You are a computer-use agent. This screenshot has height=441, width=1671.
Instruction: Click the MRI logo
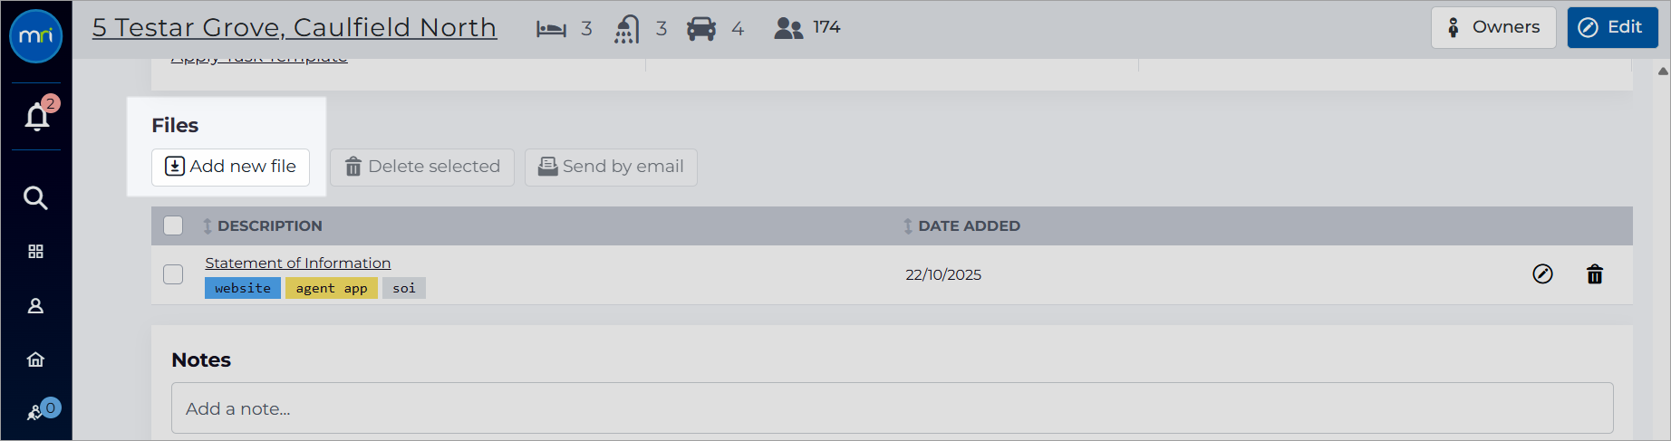(36, 36)
